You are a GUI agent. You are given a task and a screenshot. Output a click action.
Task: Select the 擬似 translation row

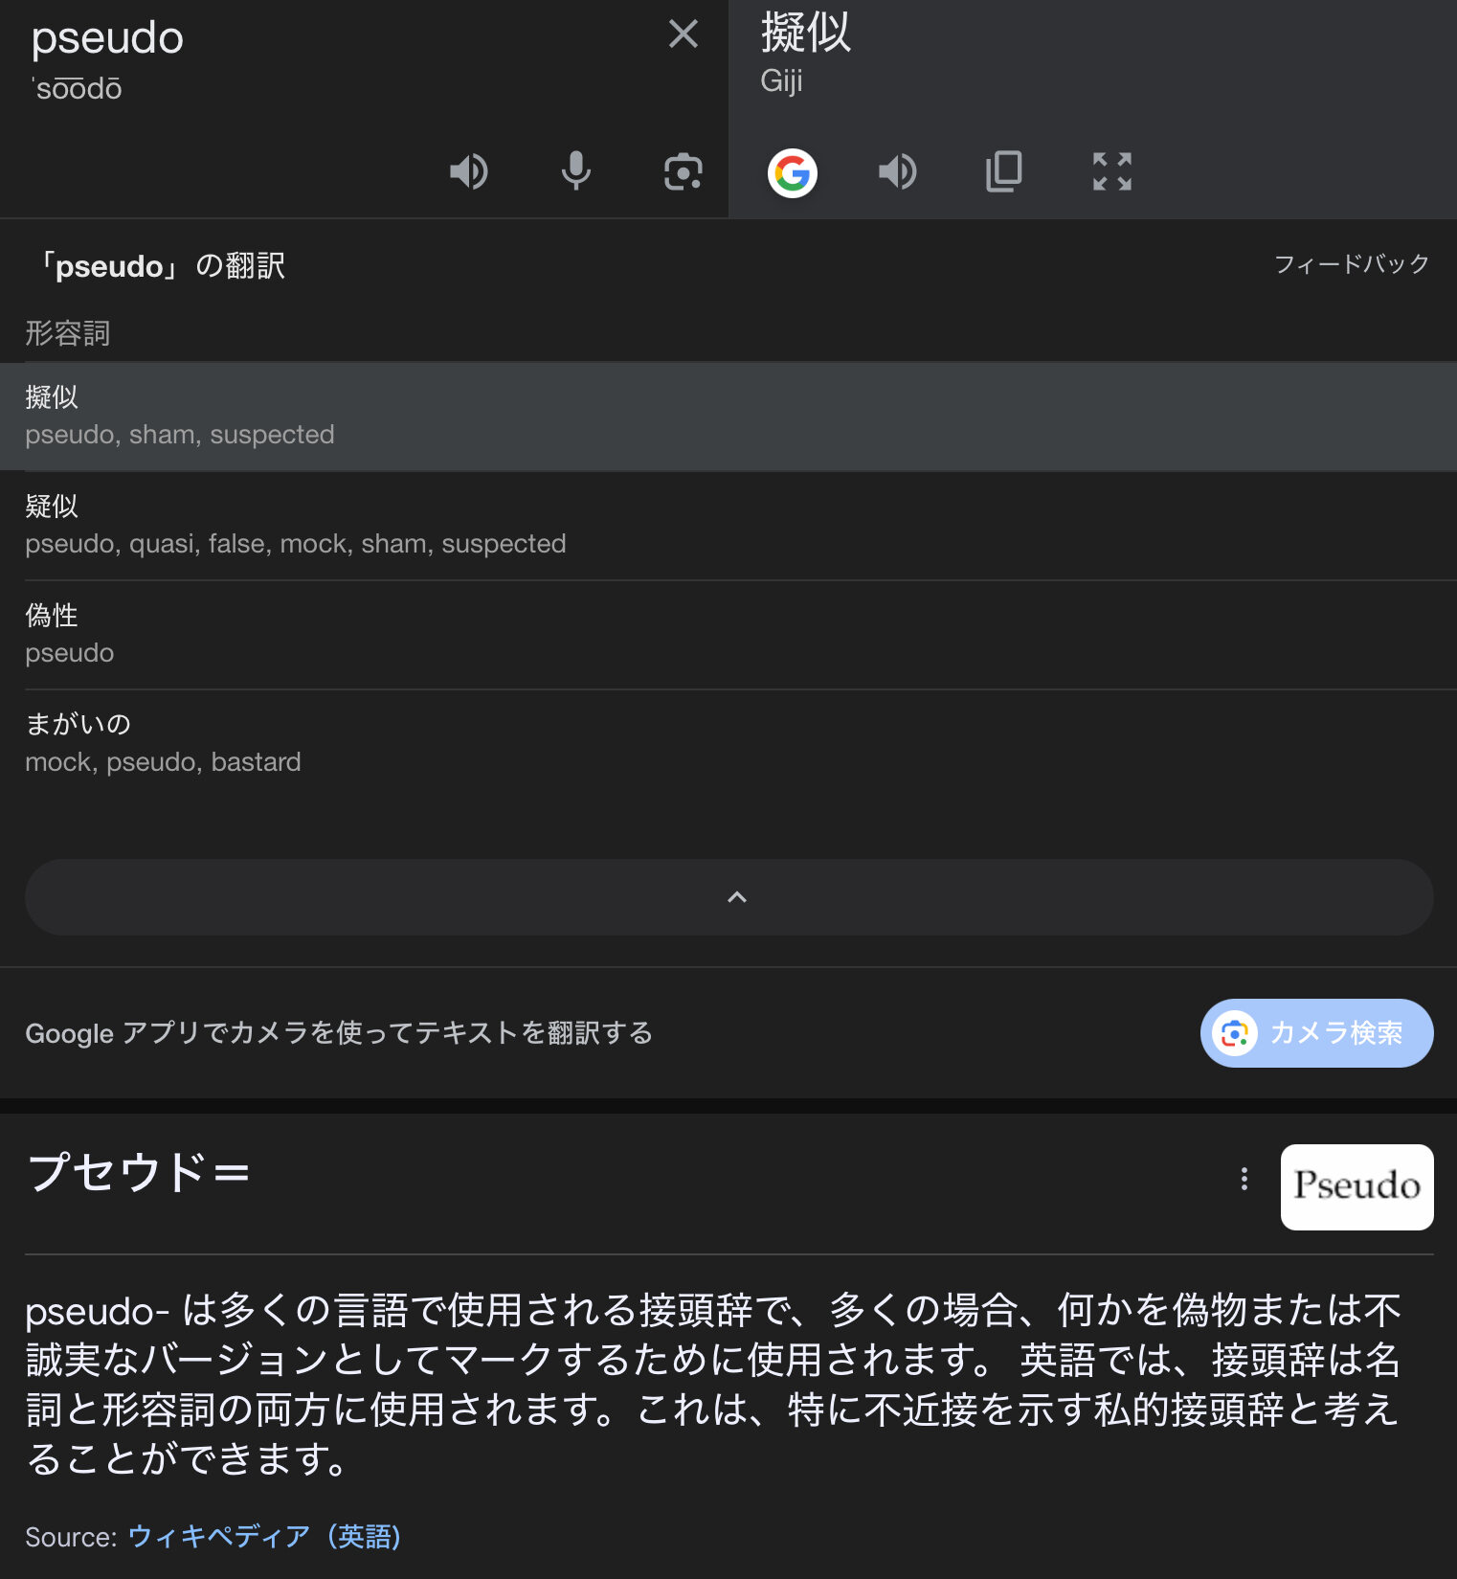click(728, 416)
